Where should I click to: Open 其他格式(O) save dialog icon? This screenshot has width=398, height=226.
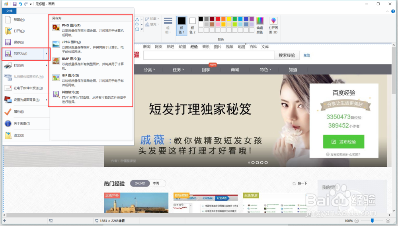tap(56, 94)
